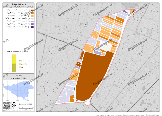Click the 'Scale = 1:10,000' text

(25, 104)
